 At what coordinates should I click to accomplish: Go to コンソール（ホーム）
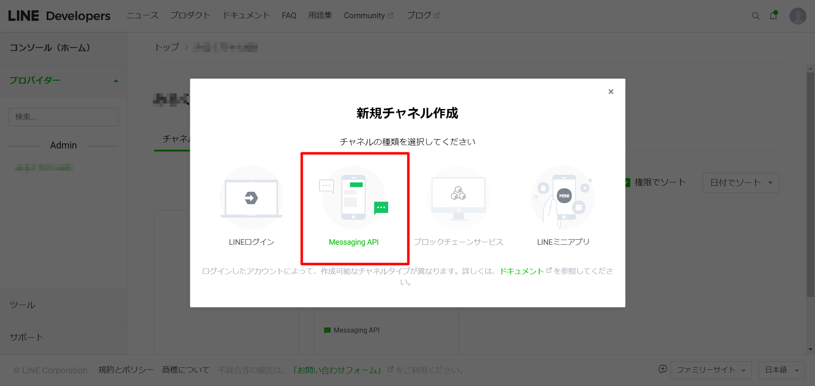pyautogui.click(x=50, y=48)
